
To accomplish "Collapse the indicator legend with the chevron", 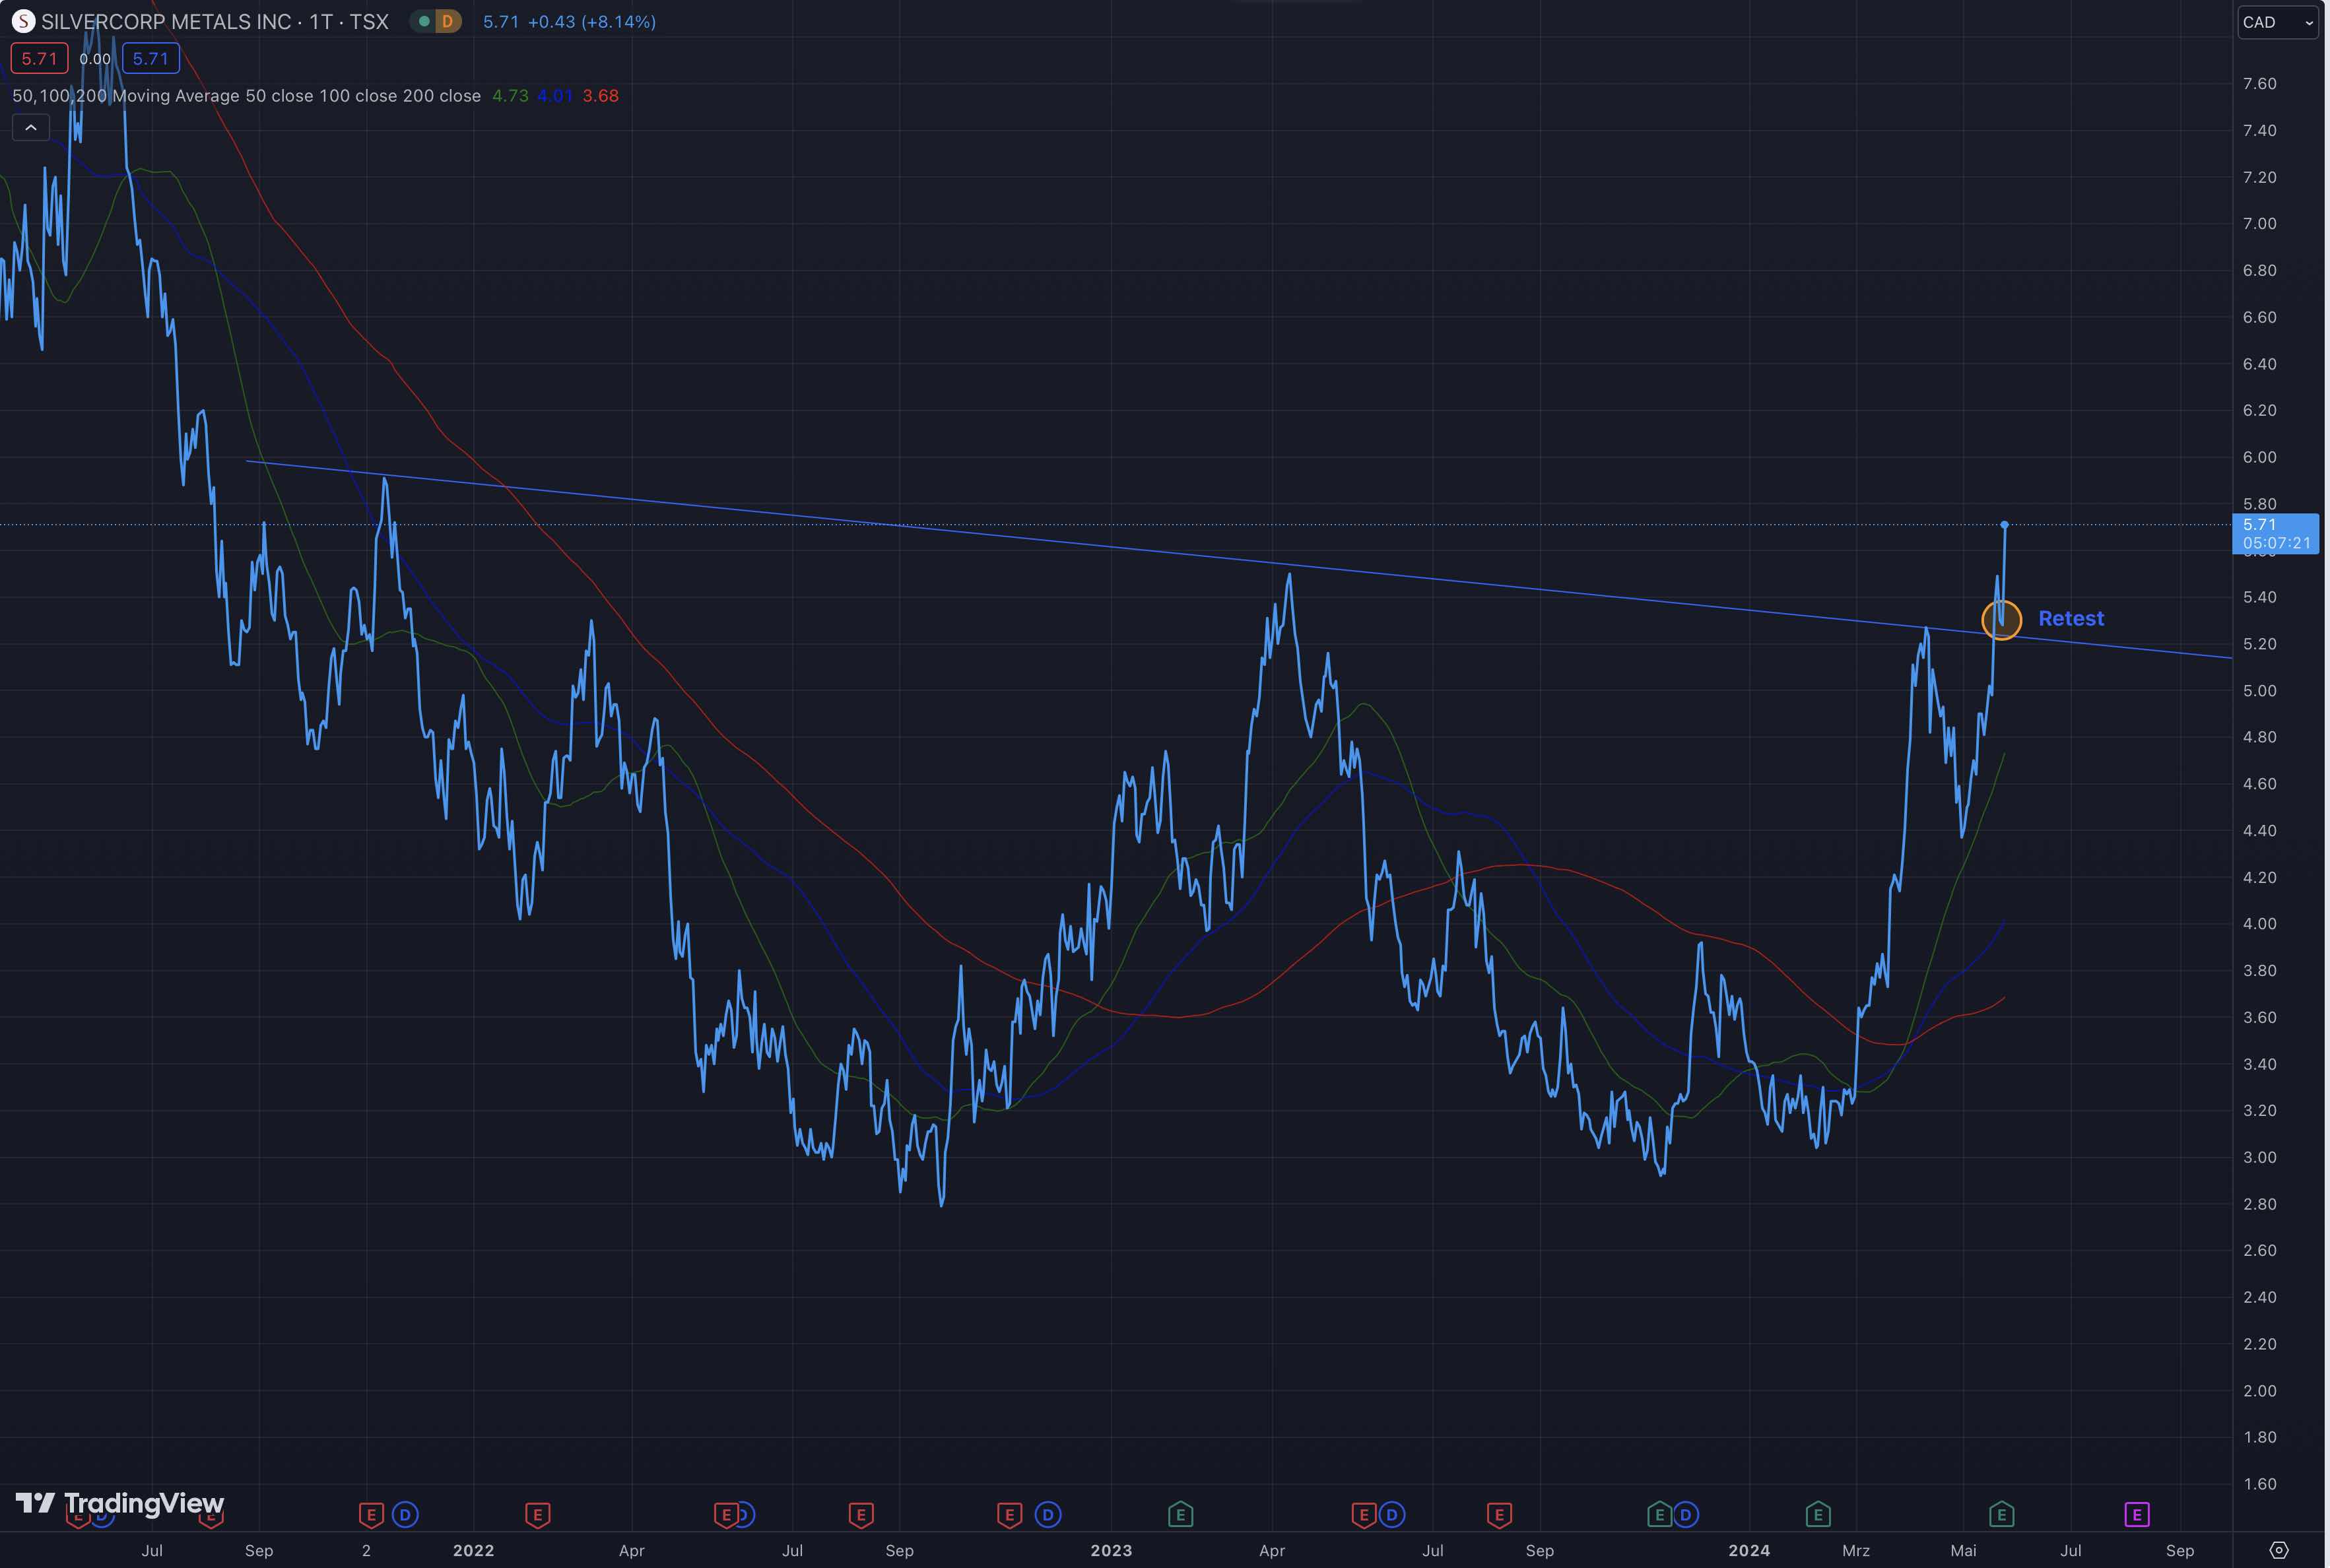I will (31, 128).
